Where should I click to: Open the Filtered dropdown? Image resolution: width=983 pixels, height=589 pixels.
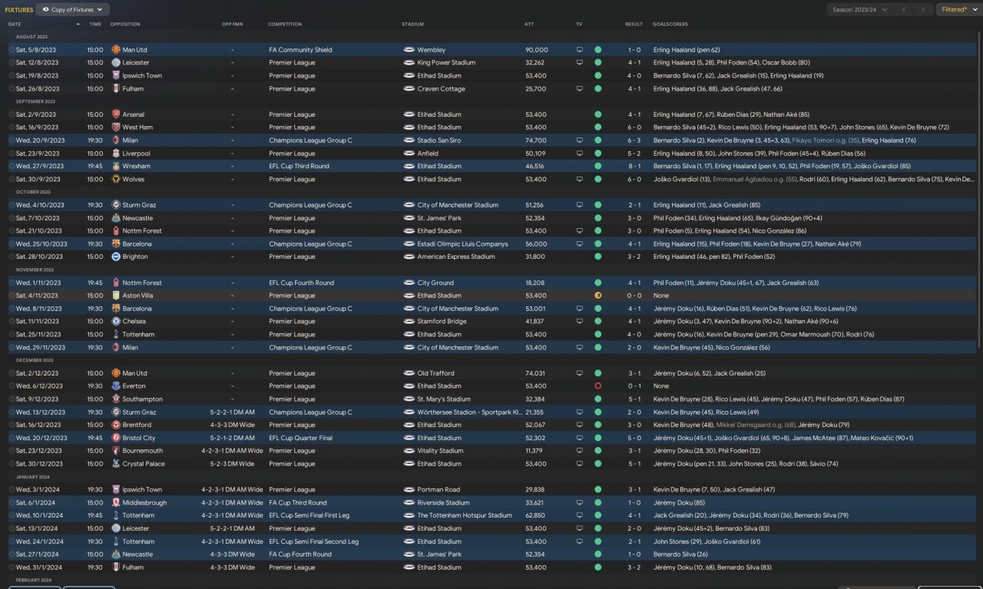coord(958,10)
